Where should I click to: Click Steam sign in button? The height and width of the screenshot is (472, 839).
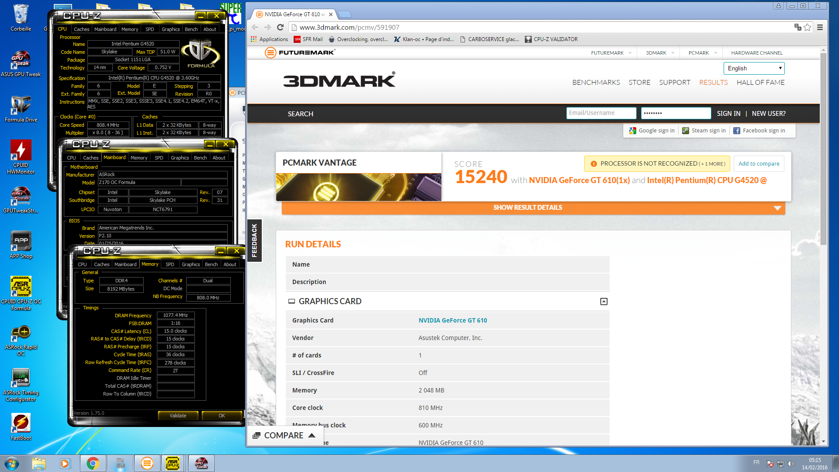point(704,131)
